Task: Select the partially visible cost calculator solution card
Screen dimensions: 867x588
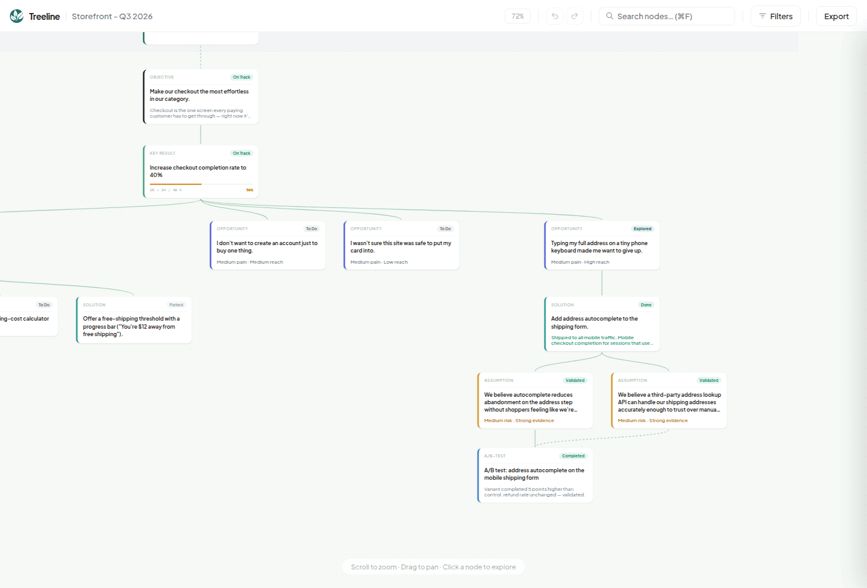Action: click(x=28, y=316)
